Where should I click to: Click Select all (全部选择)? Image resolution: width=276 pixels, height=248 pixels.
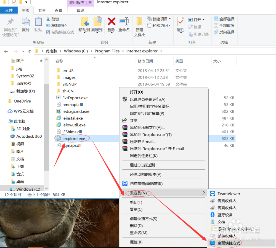[x=224, y=19]
